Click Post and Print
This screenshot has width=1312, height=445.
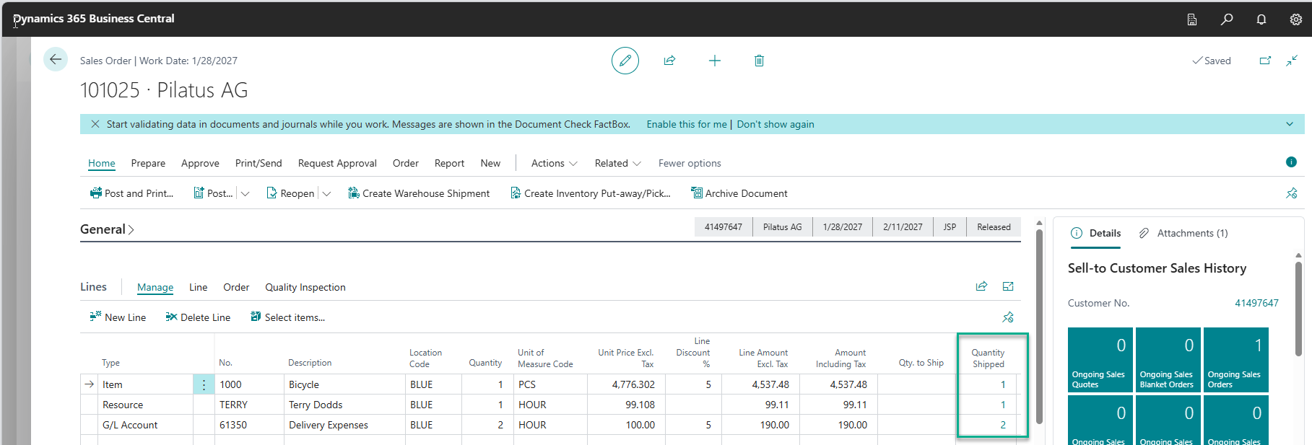click(131, 193)
